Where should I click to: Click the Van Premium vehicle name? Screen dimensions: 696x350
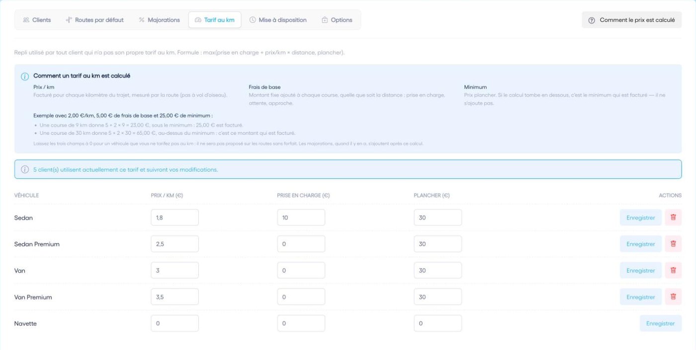(33, 297)
